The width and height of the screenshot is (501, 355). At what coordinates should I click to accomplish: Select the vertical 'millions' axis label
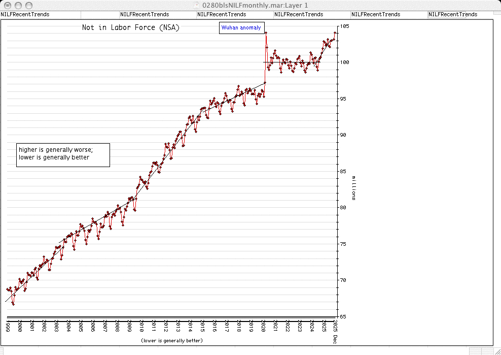[x=354, y=188]
